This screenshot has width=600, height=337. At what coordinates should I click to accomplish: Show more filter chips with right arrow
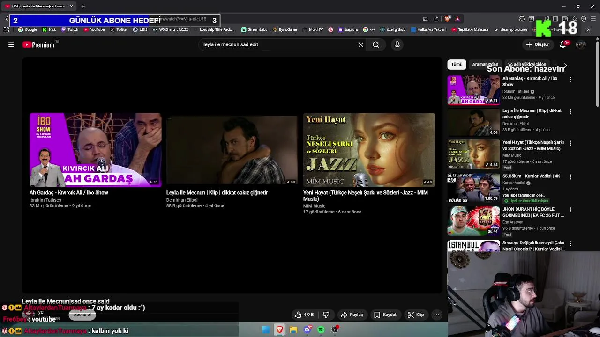coord(565,66)
